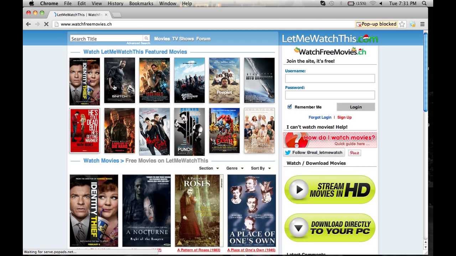Click Download Directly To Your PC button

pos(330,228)
